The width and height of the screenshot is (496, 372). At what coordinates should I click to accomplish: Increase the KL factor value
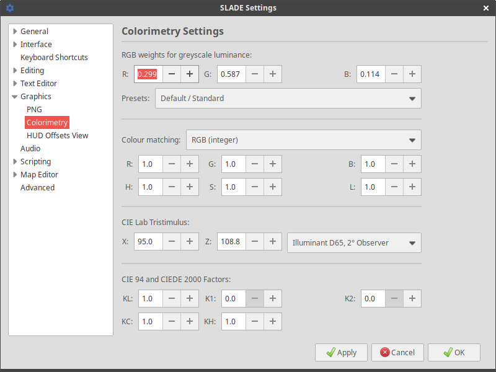pyautogui.click(x=190, y=299)
